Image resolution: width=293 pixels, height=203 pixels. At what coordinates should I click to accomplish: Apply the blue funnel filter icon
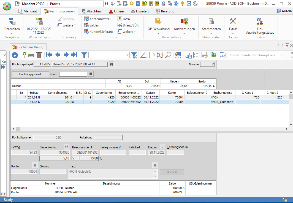click(x=84, y=55)
